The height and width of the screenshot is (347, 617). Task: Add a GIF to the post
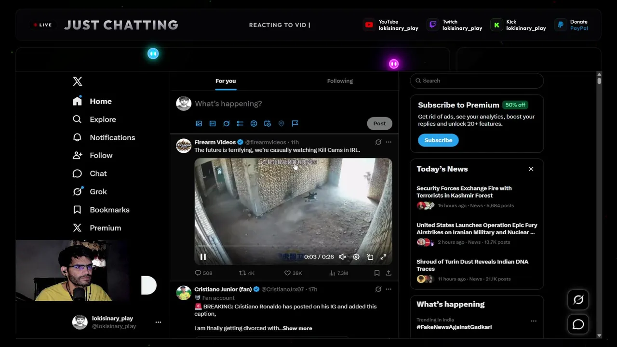tap(213, 123)
